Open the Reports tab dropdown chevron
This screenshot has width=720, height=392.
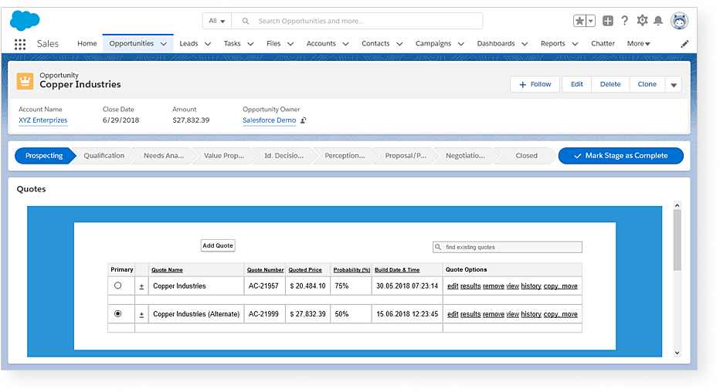coord(575,44)
